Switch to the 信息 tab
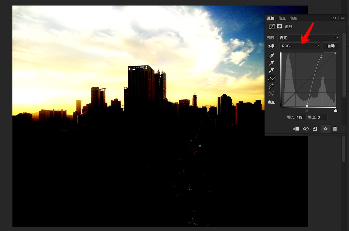The width and height of the screenshot is (349, 231). click(x=282, y=18)
